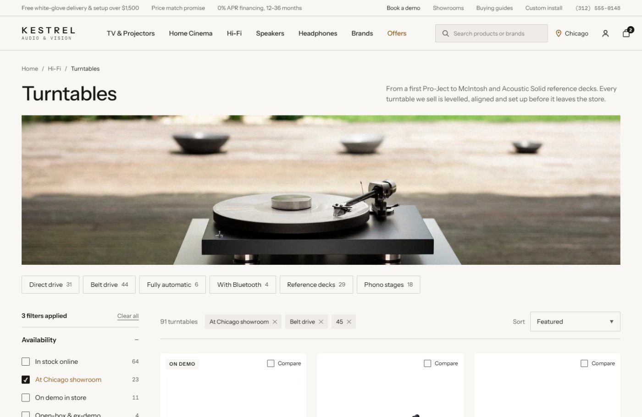Go to Home breadcrumb
Image resolution: width=642 pixels, height=417 pixels.
point(30,69)
